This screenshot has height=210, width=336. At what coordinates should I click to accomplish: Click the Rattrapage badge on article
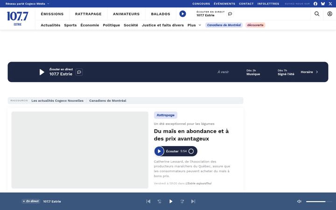(x=165, y=115)
